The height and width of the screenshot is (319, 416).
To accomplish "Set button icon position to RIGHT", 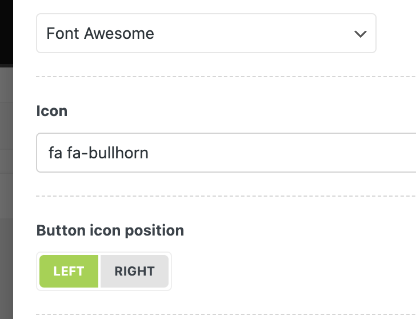I will coord(134,271).
